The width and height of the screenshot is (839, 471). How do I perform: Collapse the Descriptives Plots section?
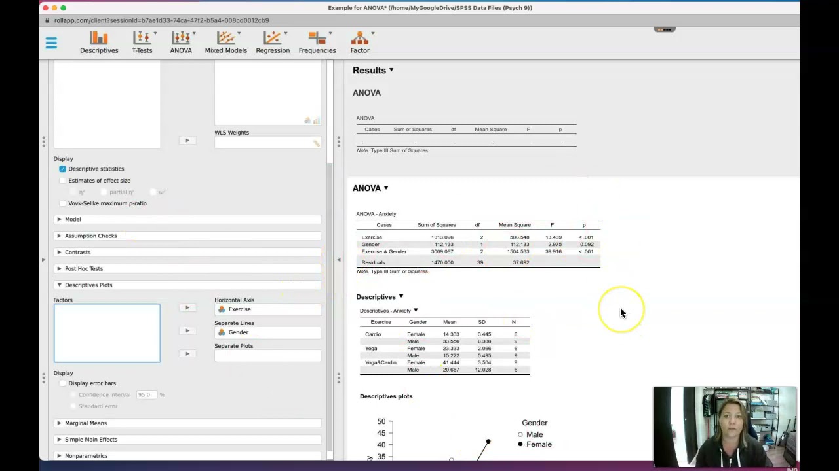pyautogui.click(x=187, y=285)
